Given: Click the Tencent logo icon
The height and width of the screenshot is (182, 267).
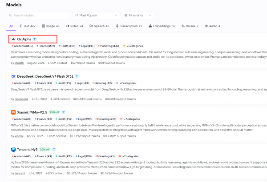Looking at the screenshot, I should [x=13, y=150].
